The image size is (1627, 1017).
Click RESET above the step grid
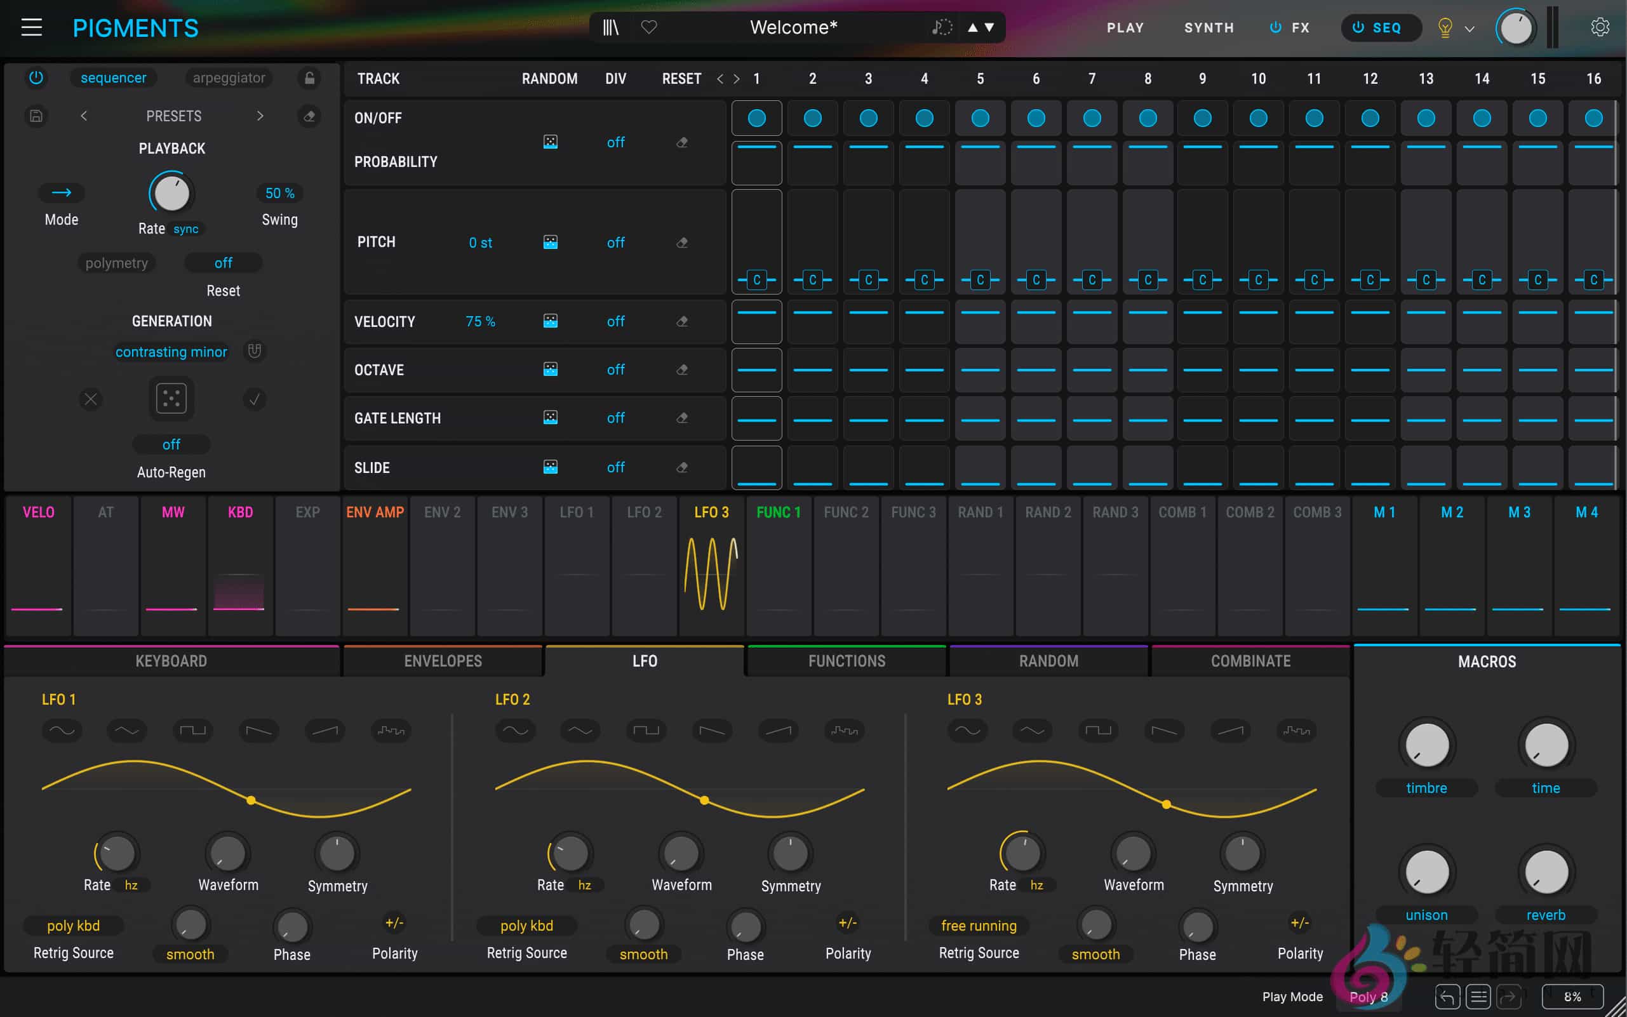(680, 78)
